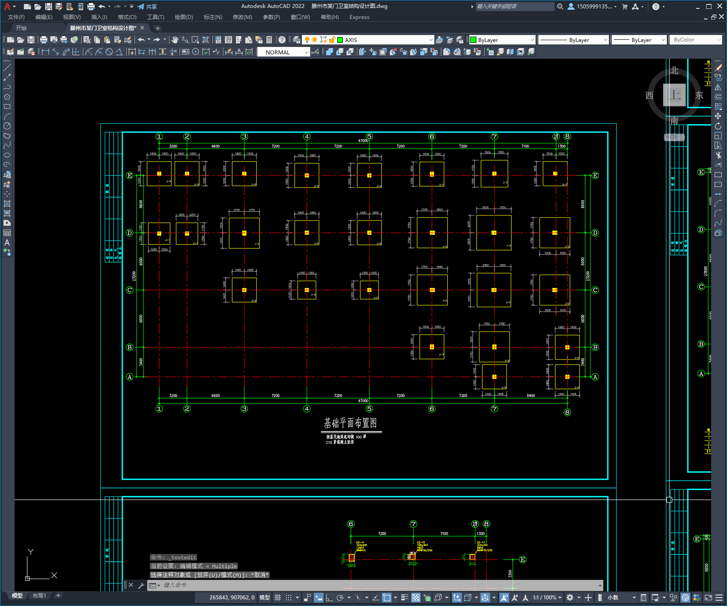Toggle ortho mode in the status bar
Screen dimensions: 727x606
click(329, 598)
